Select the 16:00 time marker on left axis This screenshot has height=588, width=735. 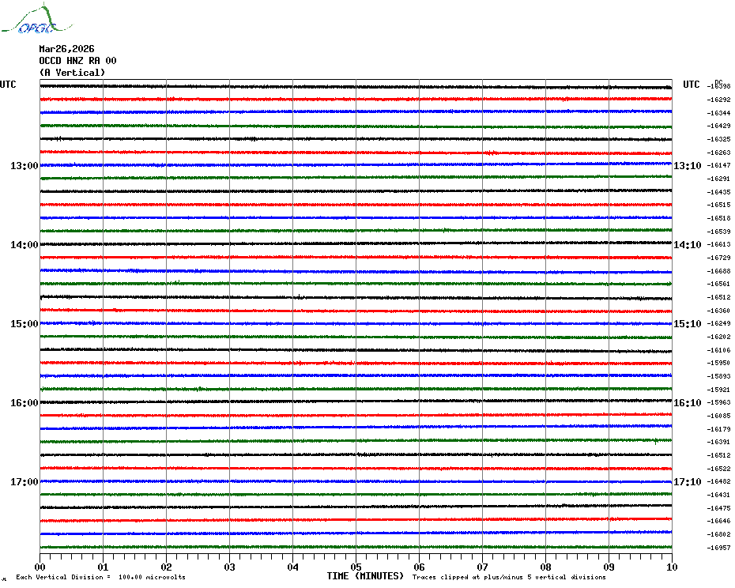24,403
